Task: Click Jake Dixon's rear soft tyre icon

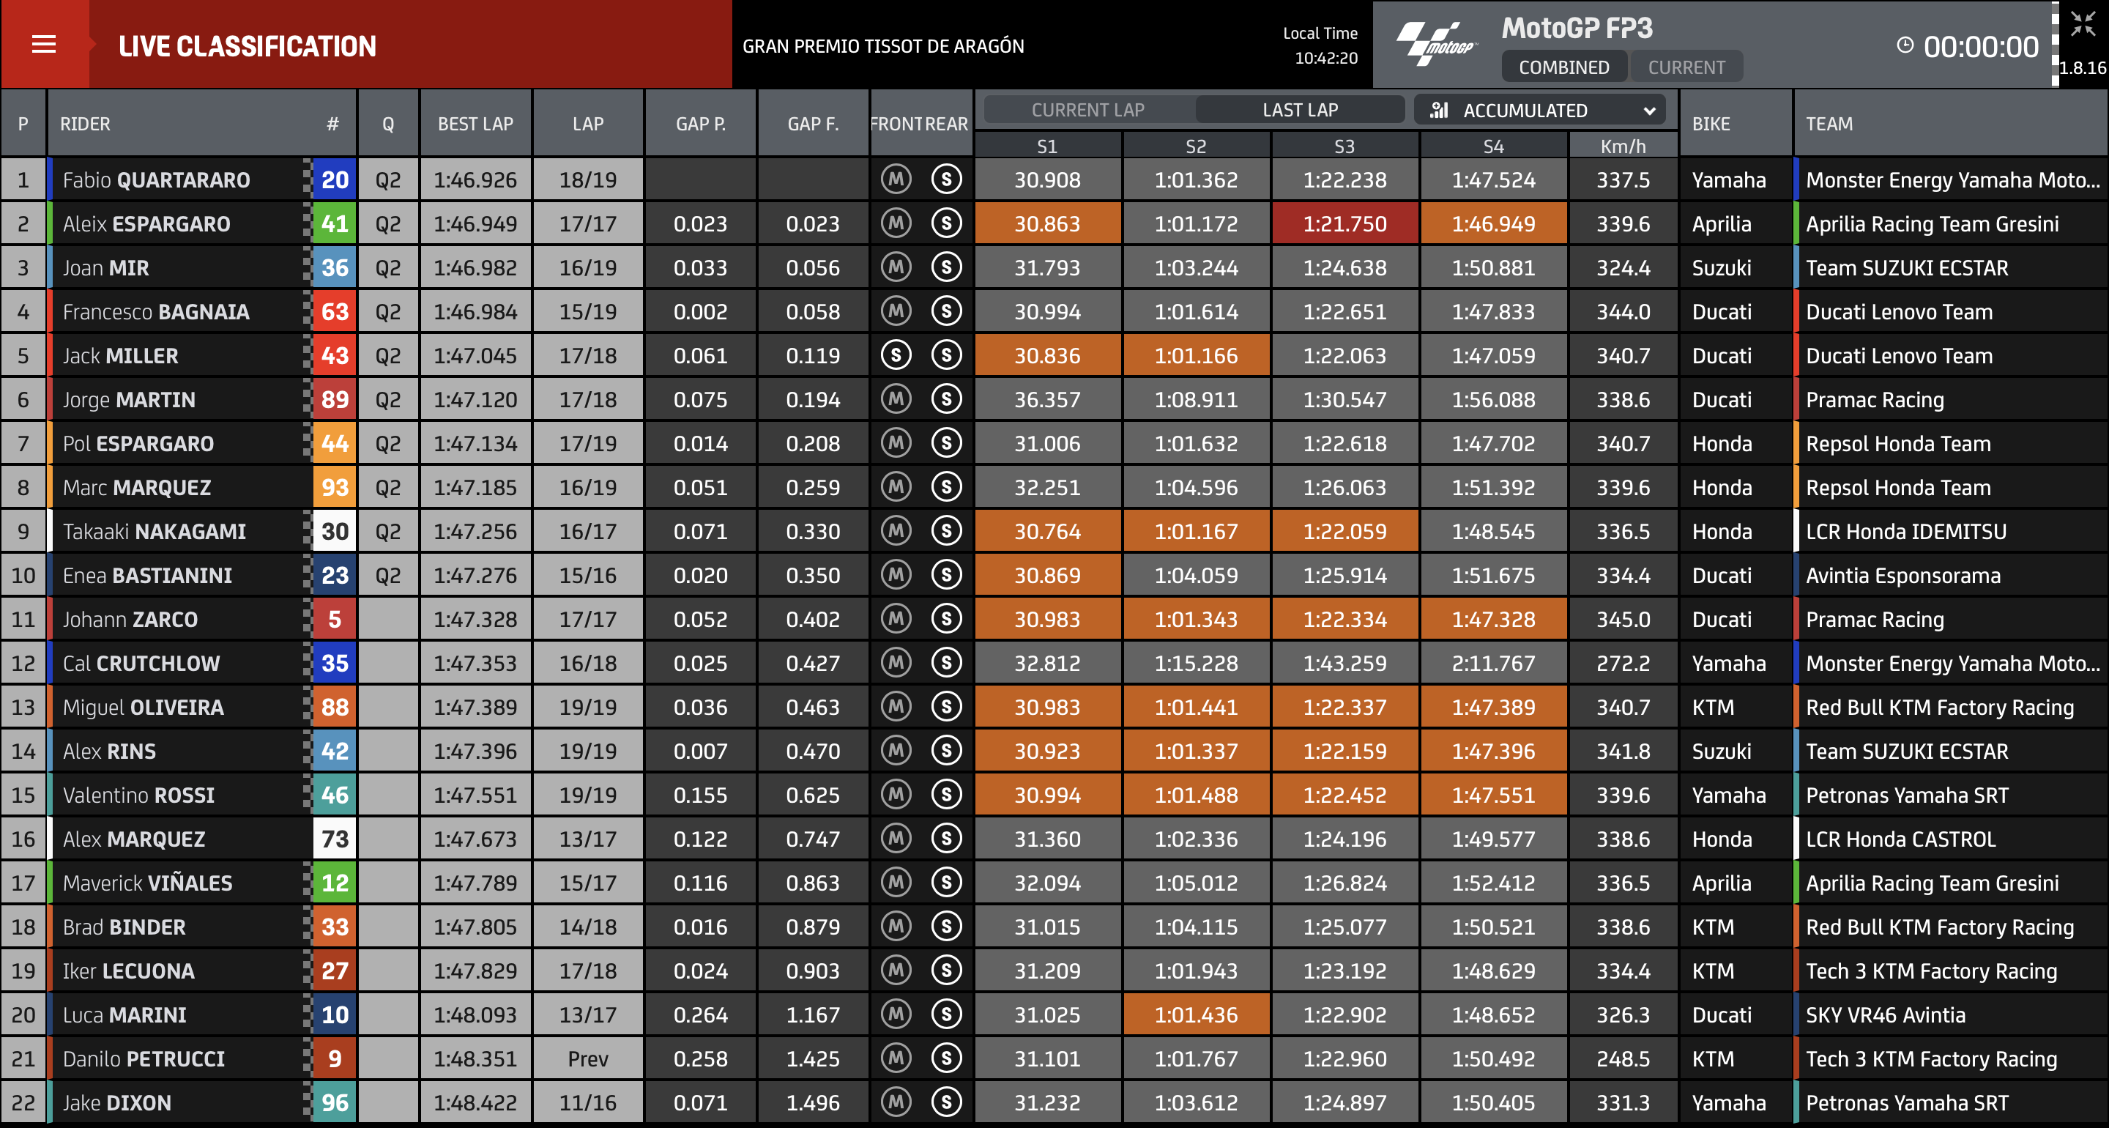Action: (x=946, y=1102)
